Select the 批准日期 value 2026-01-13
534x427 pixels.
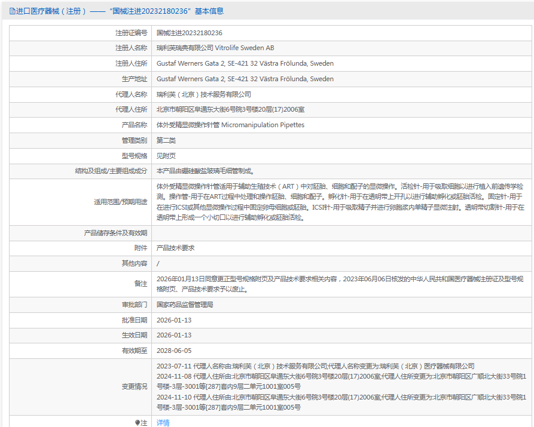tap(174, 320)
